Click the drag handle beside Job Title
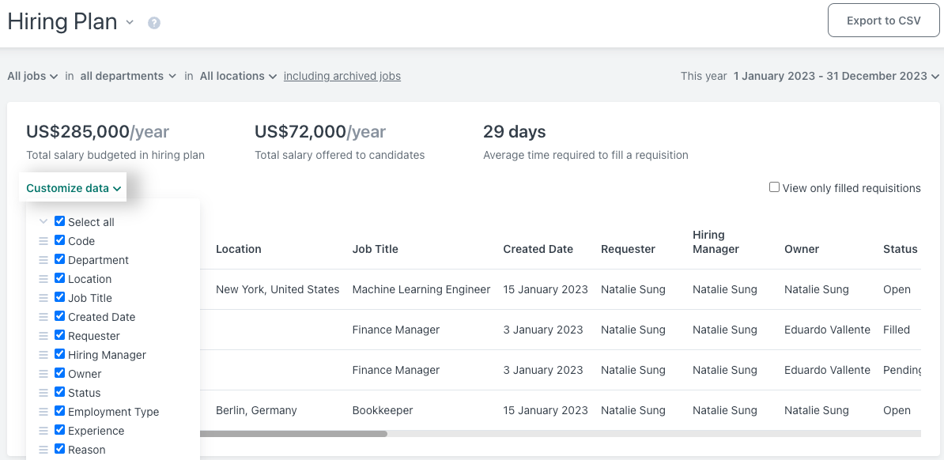 [43, 298]
